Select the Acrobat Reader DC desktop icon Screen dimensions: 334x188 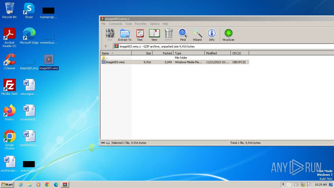pyautogui.click(x=9, y=38)
